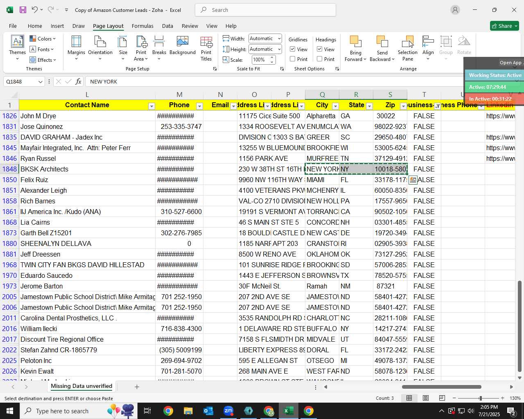This screenshot has height=419, width=524.
Task: Click Bring Forward icon
Action: pyautogui.click(x=355, y=42)
